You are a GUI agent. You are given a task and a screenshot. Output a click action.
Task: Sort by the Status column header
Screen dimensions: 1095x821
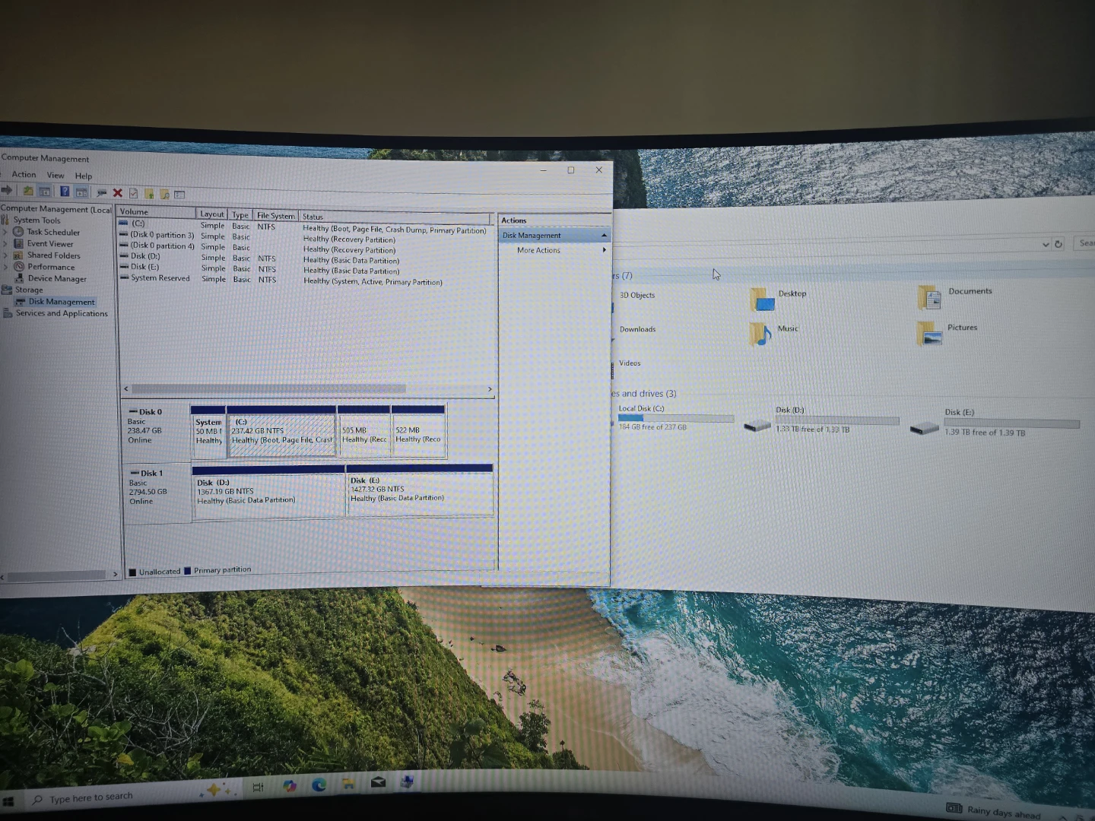(394, 217)
